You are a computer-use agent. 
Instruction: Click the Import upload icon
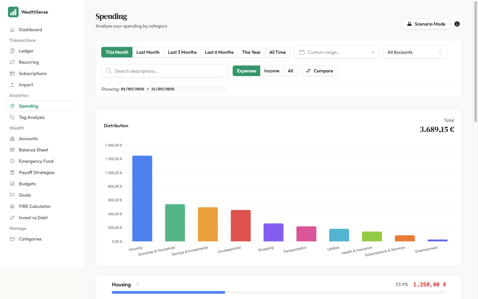click(x=12, y=85)
